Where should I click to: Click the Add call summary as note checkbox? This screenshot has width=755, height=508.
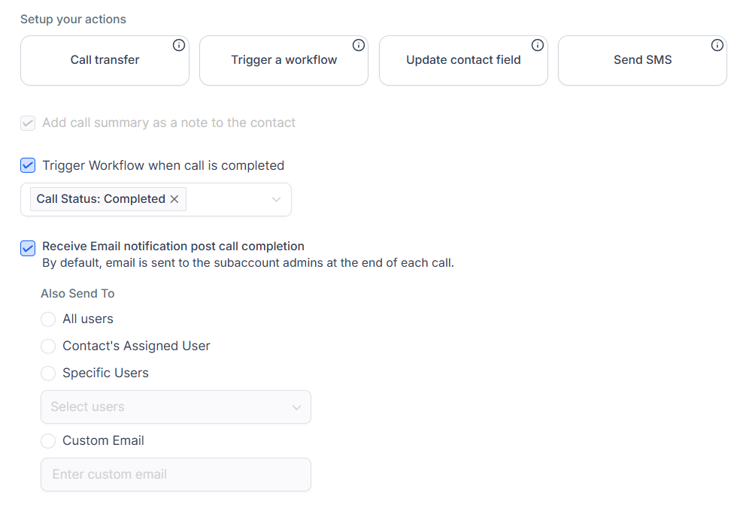[x=28, y=122]
